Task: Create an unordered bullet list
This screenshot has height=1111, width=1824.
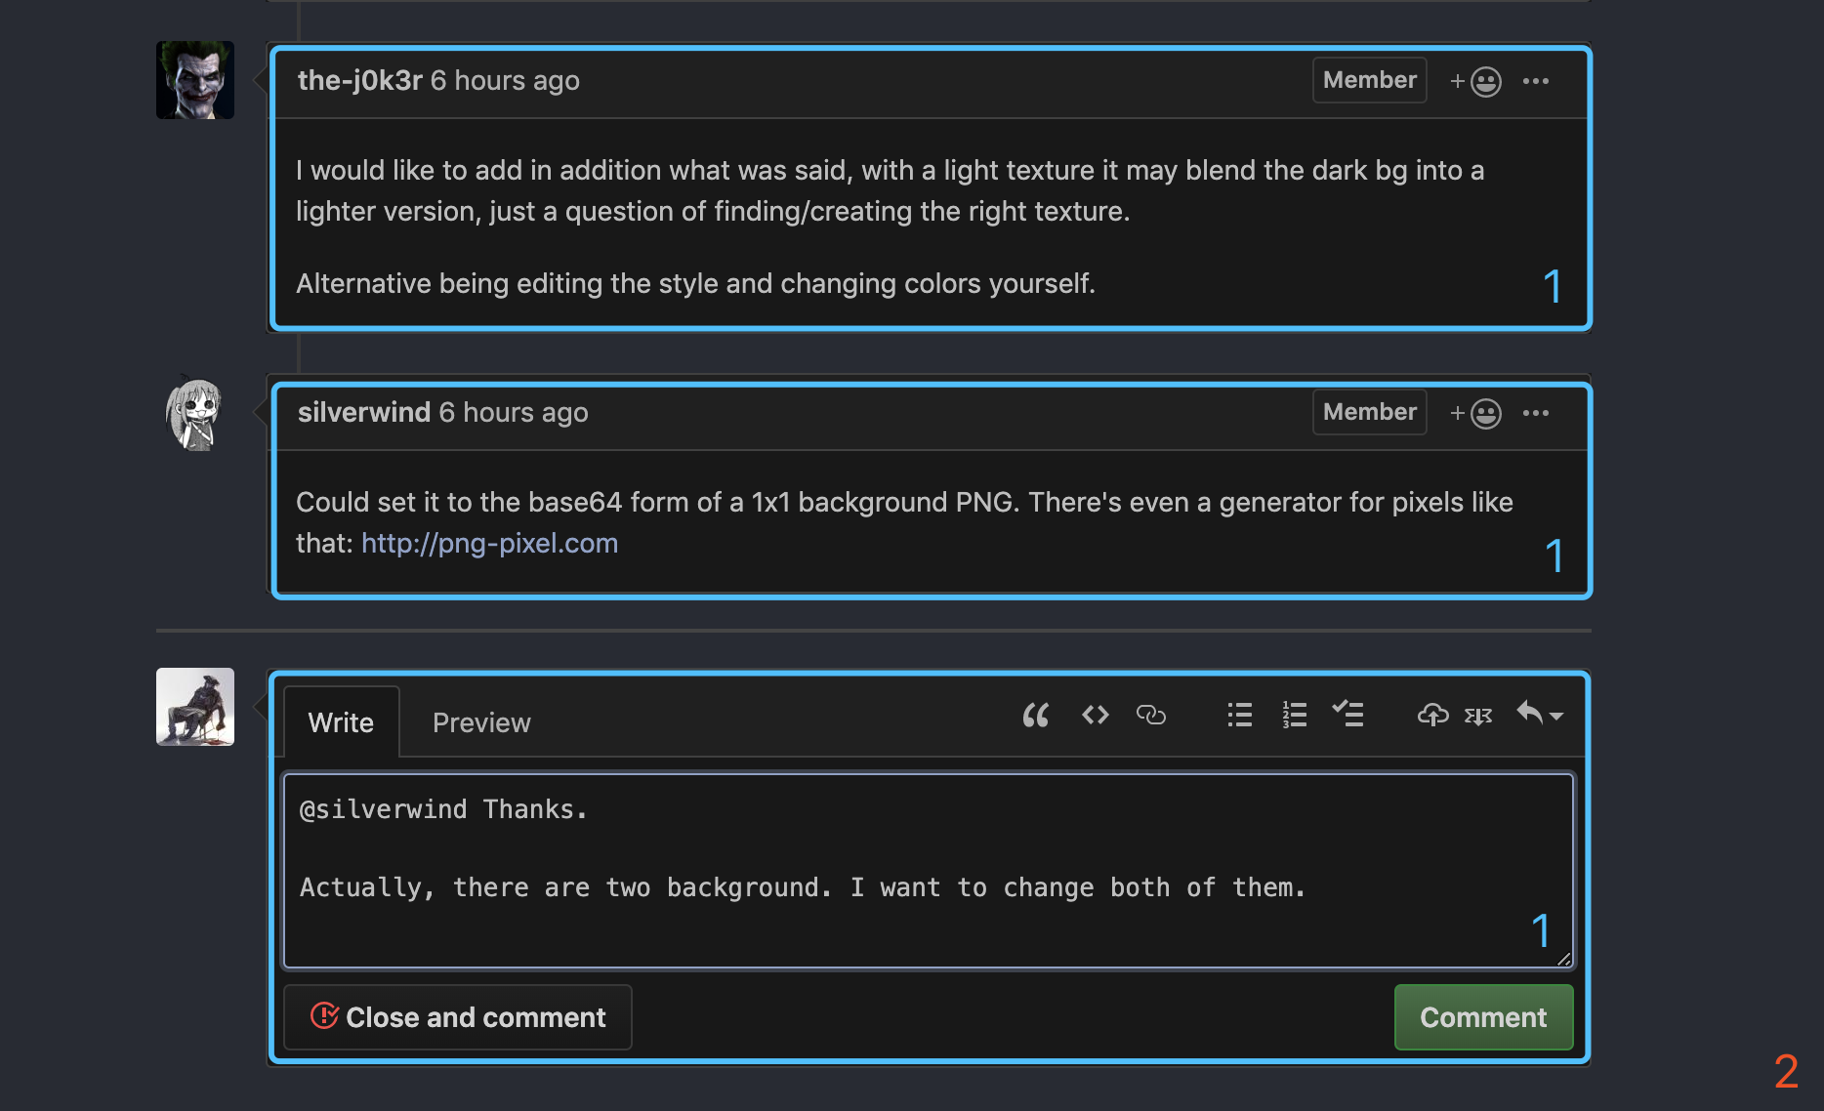Action: coord(1238,715)
